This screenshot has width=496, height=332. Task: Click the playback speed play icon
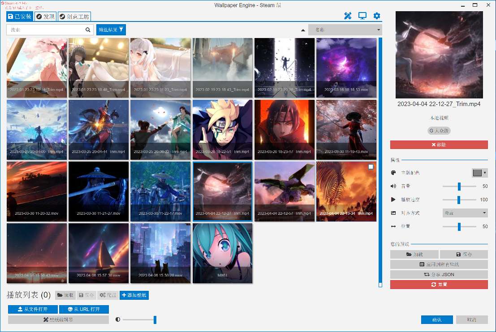[393, 200]
